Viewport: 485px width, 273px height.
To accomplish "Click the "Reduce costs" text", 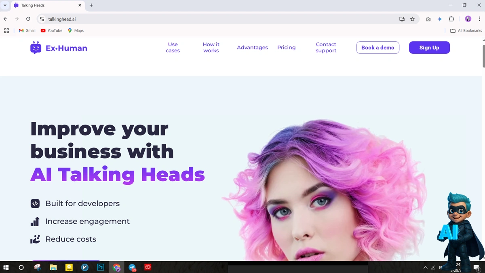I will (71, 239).
